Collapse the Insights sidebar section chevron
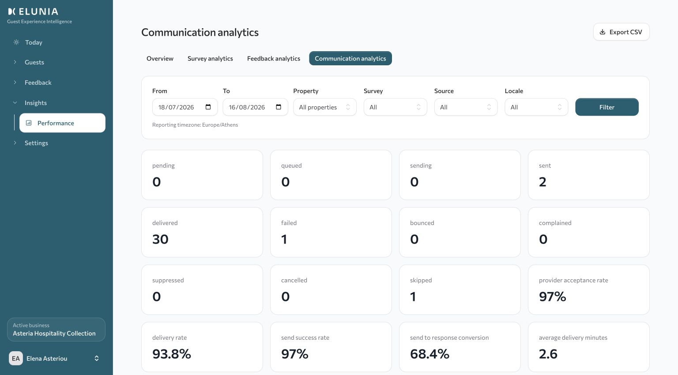Screen dimensions: 678x375 [x=15, y=103]
